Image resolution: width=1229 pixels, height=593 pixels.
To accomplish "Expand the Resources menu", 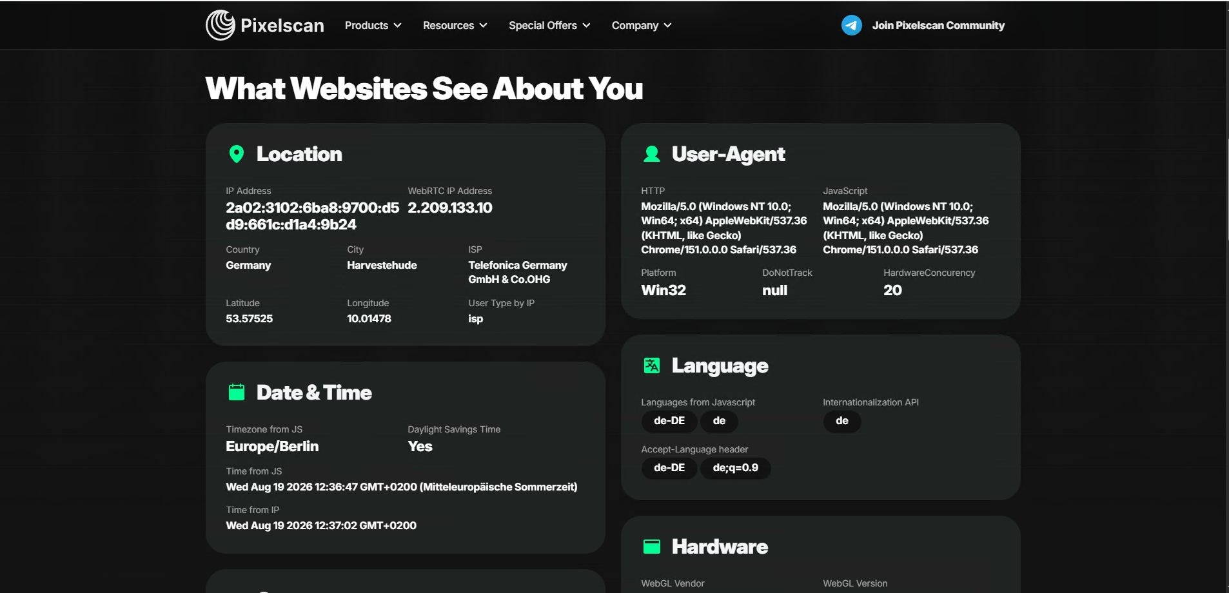I will [455, 25].
